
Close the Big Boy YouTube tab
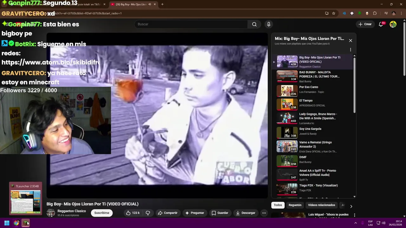155,4
